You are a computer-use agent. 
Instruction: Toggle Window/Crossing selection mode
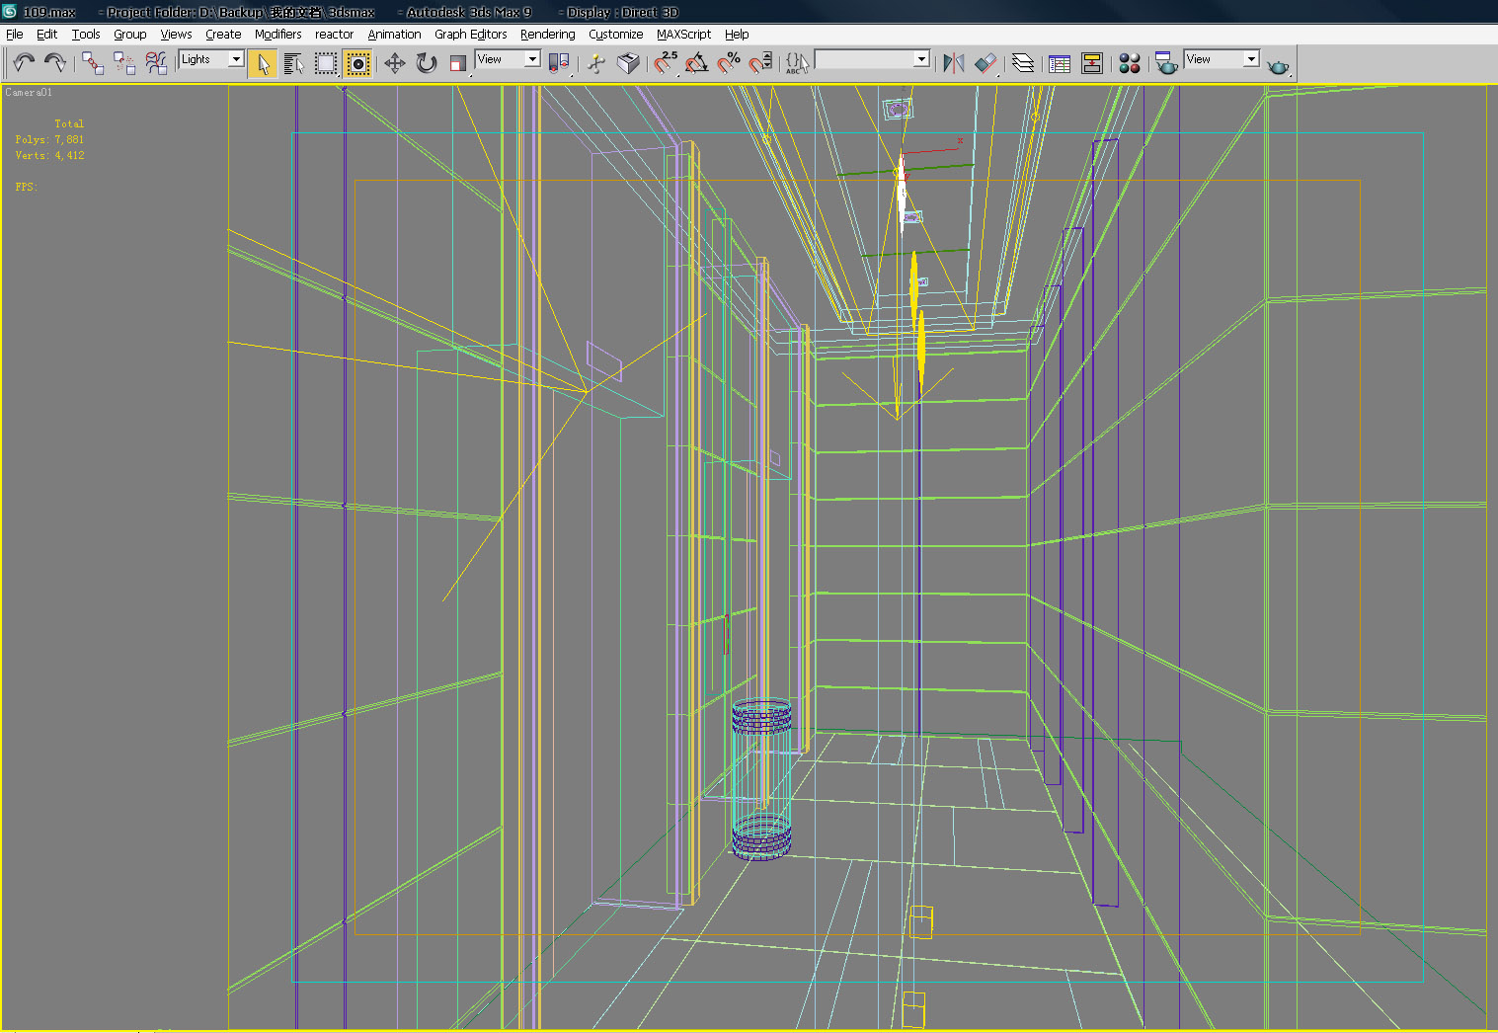357,63
